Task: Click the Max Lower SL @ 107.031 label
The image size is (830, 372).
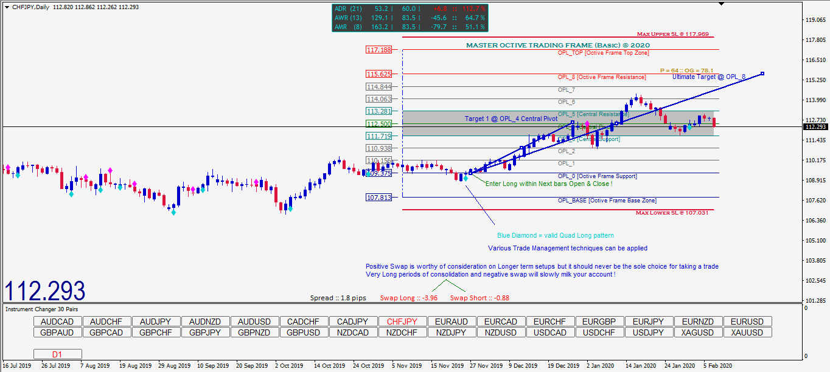Action: point(672,213)
